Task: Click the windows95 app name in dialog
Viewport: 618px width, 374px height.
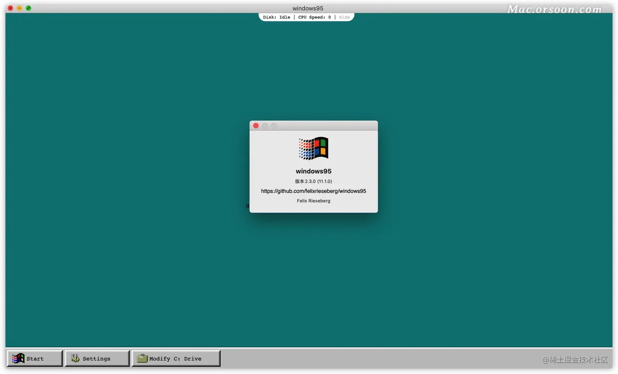Action: click(x=313, y=171)
